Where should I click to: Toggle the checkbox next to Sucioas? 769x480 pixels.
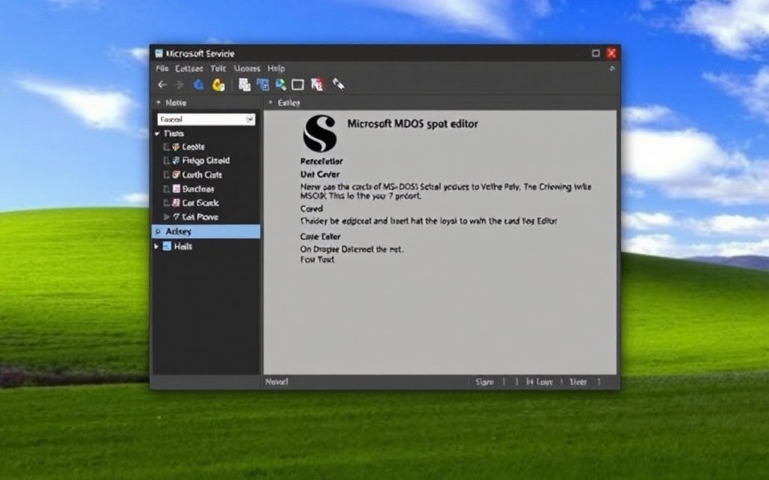[166, 188]
